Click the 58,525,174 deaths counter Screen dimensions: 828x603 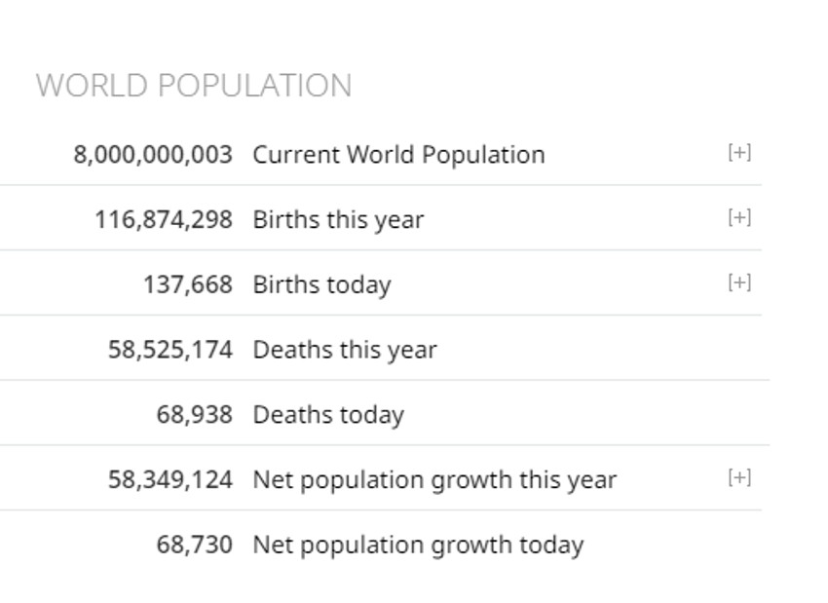click(170, 350)
